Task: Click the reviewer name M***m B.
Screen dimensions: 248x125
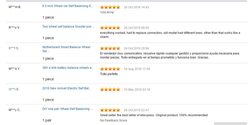Action: [x=15, y=7]
